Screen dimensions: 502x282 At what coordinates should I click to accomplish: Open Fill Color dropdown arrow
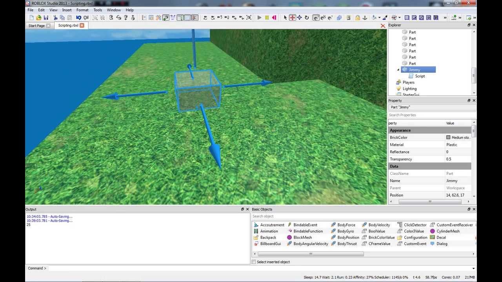379,18
